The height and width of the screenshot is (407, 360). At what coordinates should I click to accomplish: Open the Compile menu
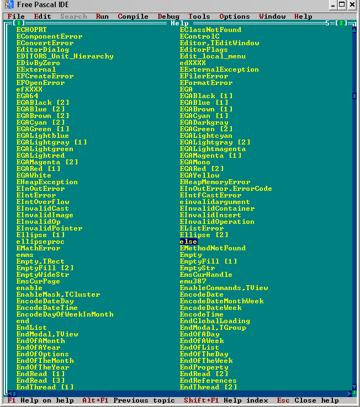pyautogui.click(x=133, y=17)
